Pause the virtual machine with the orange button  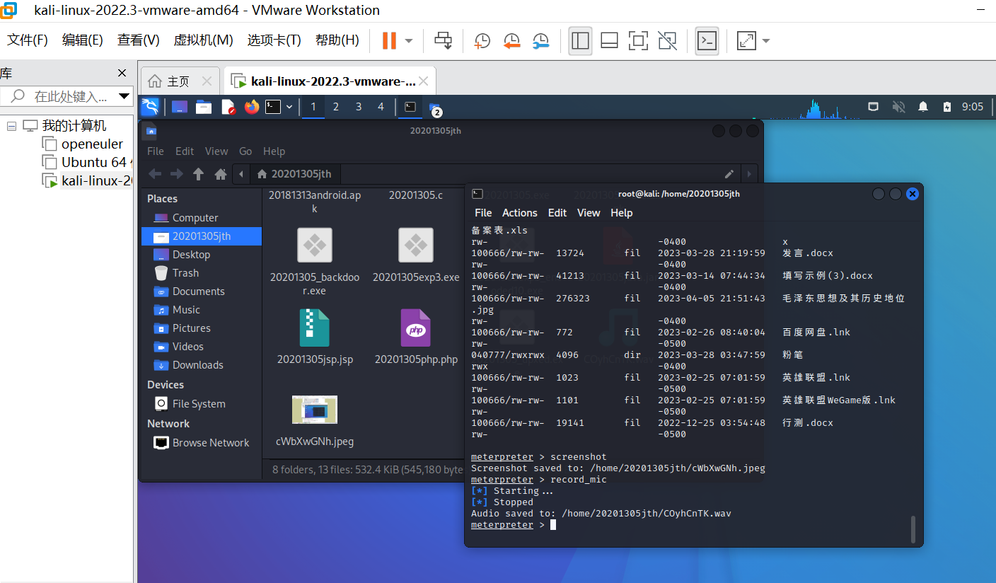[x=389, y=41]
